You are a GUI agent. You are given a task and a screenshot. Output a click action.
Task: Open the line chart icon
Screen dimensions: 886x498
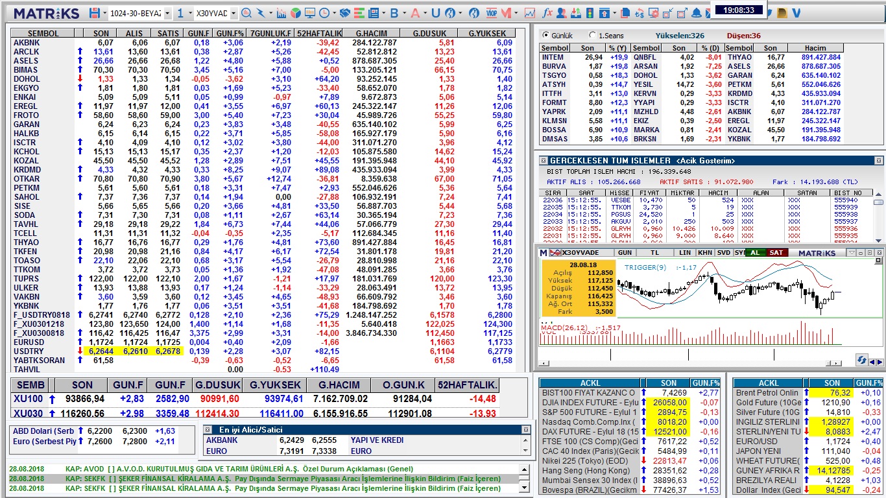(529, 13)
